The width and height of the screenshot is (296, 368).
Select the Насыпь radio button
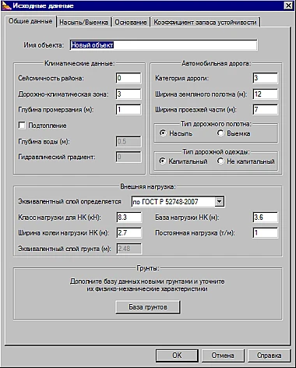click(163, 133)
